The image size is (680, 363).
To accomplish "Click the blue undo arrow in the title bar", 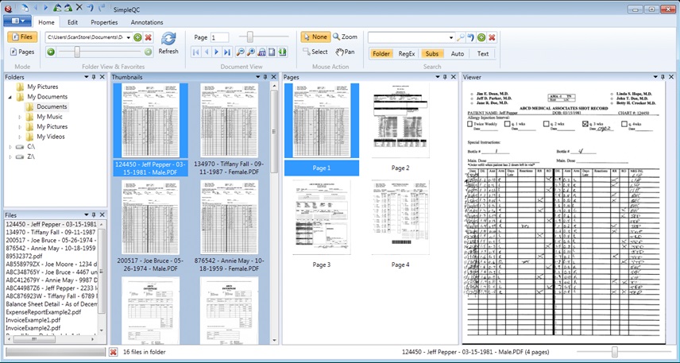I will 90,7.
